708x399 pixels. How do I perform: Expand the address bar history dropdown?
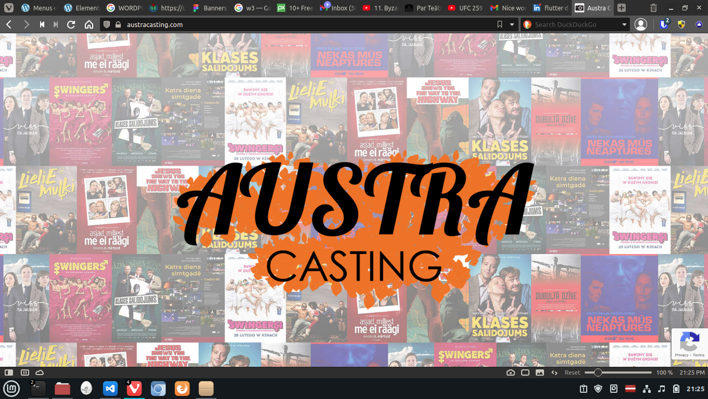(x=512, y=24)
